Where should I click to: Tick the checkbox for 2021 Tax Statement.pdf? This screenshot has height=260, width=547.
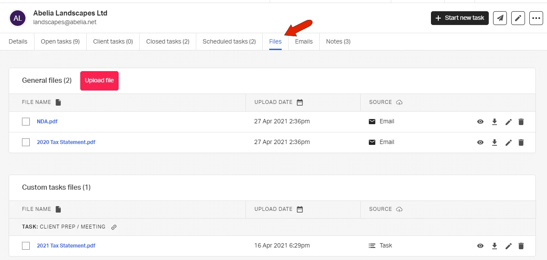click(x=26, y=245)
